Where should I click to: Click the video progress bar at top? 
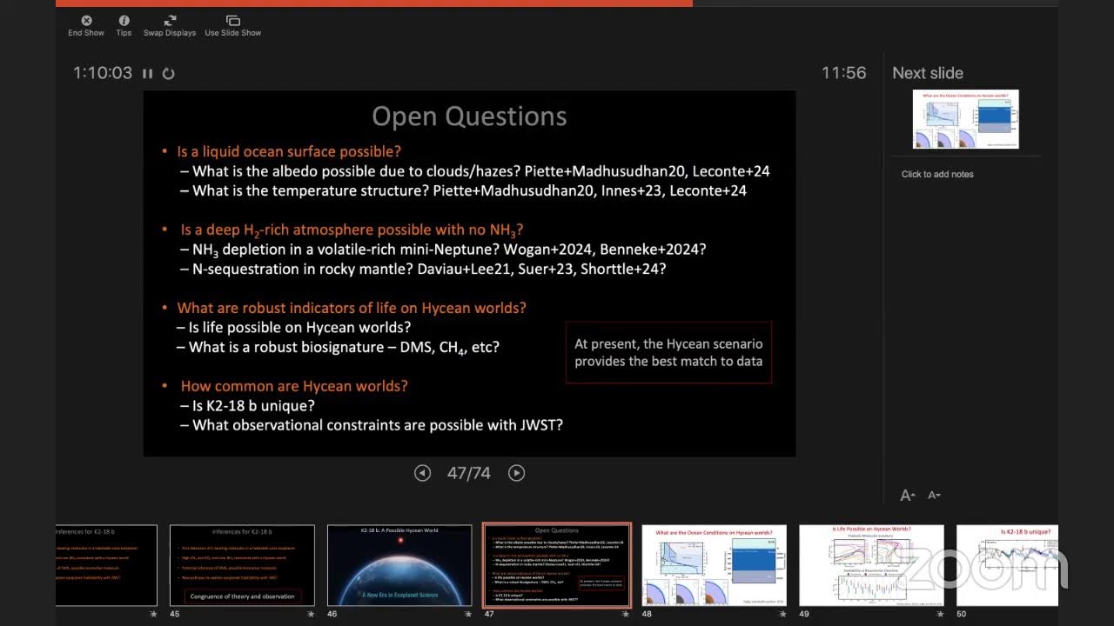tap(557, 3)
